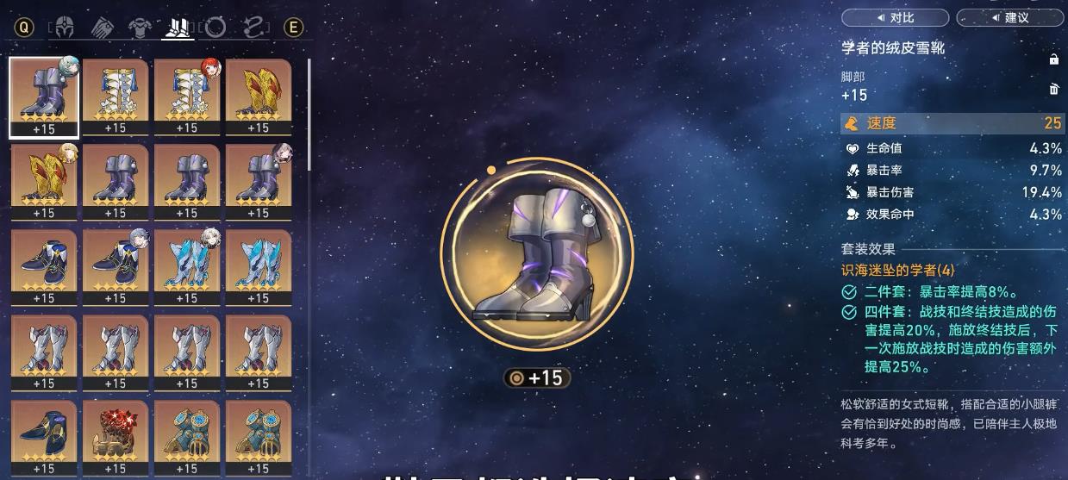Toggle the lock icon on this relic

point(1053,59)
